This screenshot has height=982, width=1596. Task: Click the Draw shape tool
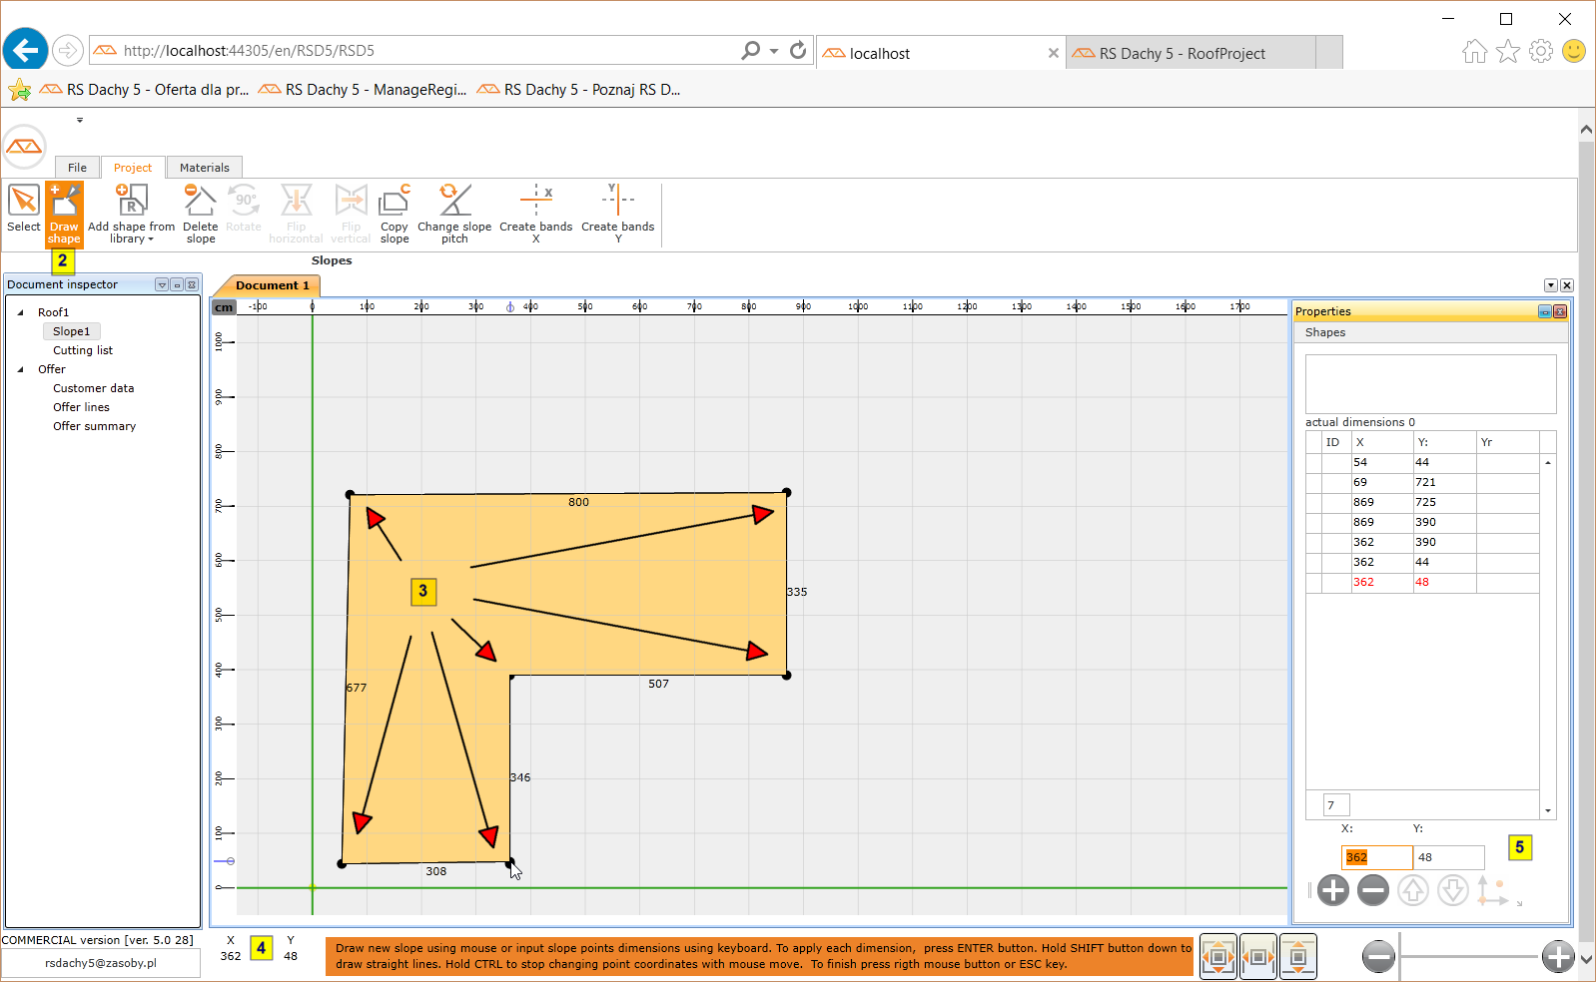coord(64,212)
